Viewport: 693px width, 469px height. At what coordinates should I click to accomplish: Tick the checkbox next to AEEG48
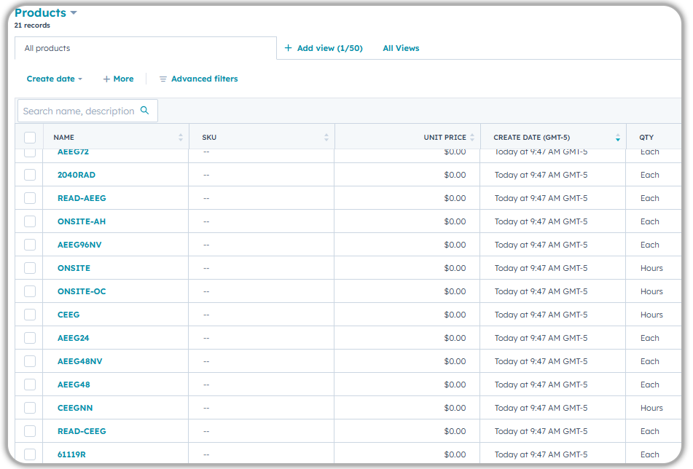coord(30,385)
